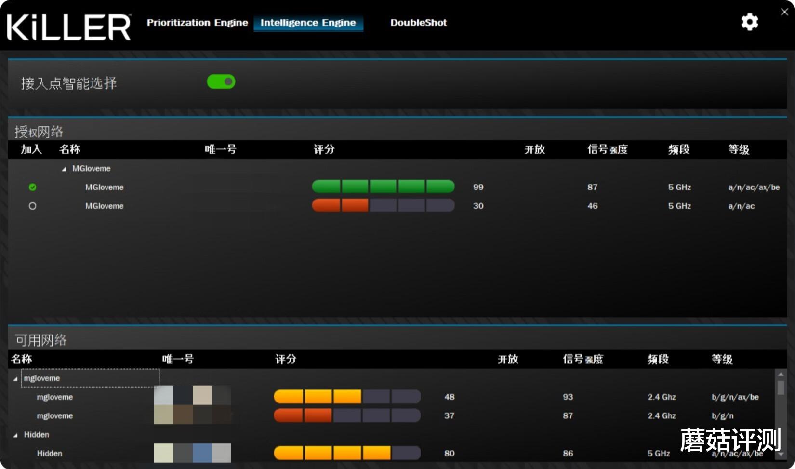The height and width of the screenshot is (469, 795).
Task: Open DoubleShot tab
Action: [x=419, y=23]
